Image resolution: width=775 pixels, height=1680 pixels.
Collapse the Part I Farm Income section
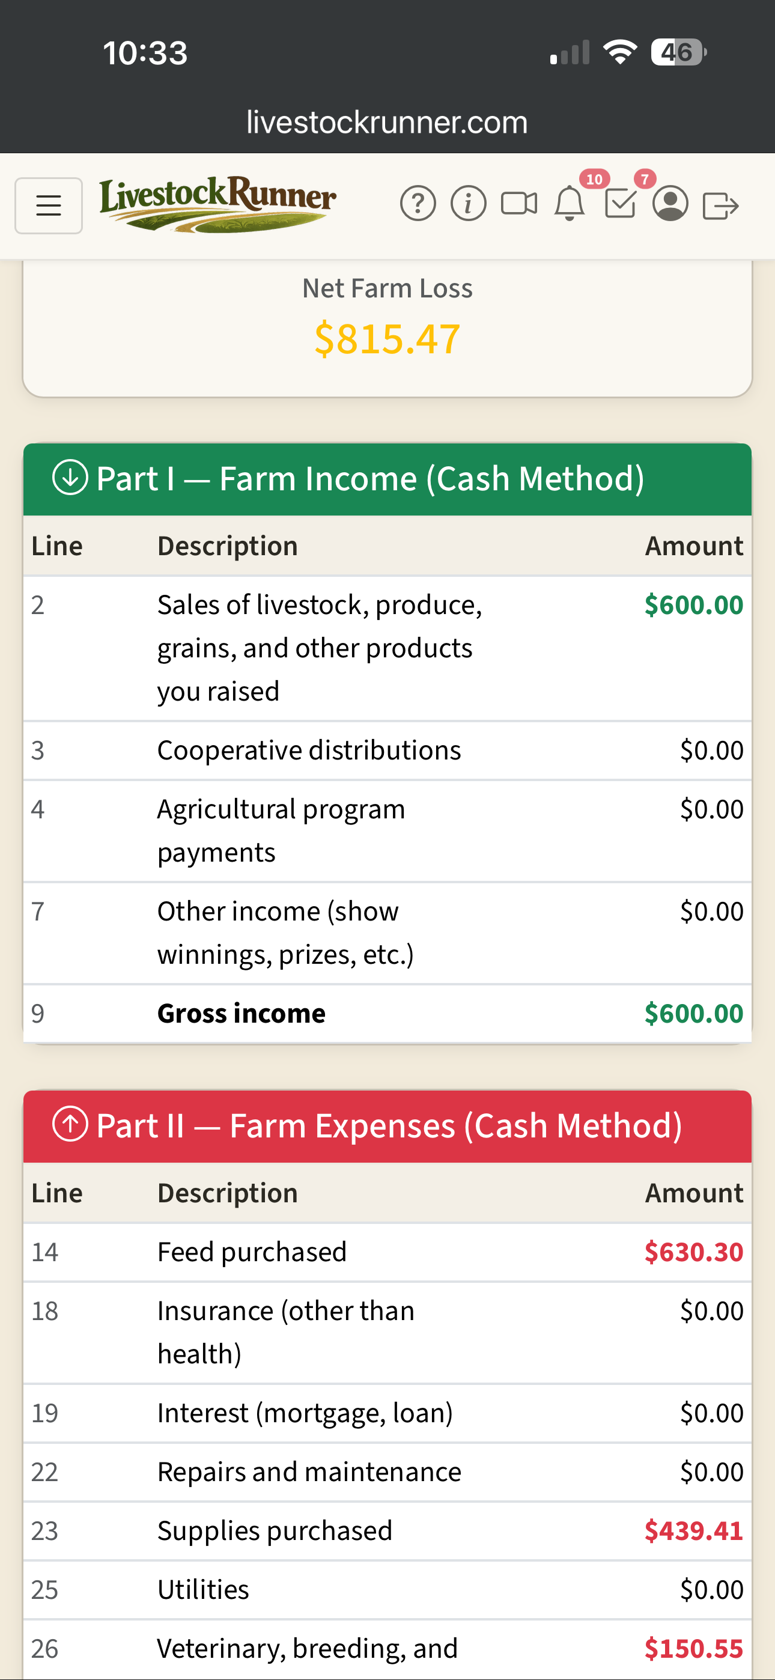click(x=387, y=478)
